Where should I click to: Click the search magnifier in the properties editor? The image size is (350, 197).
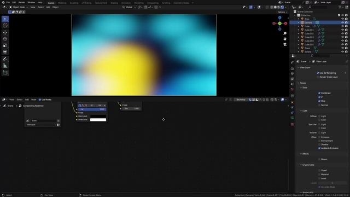tap(312, 56)
